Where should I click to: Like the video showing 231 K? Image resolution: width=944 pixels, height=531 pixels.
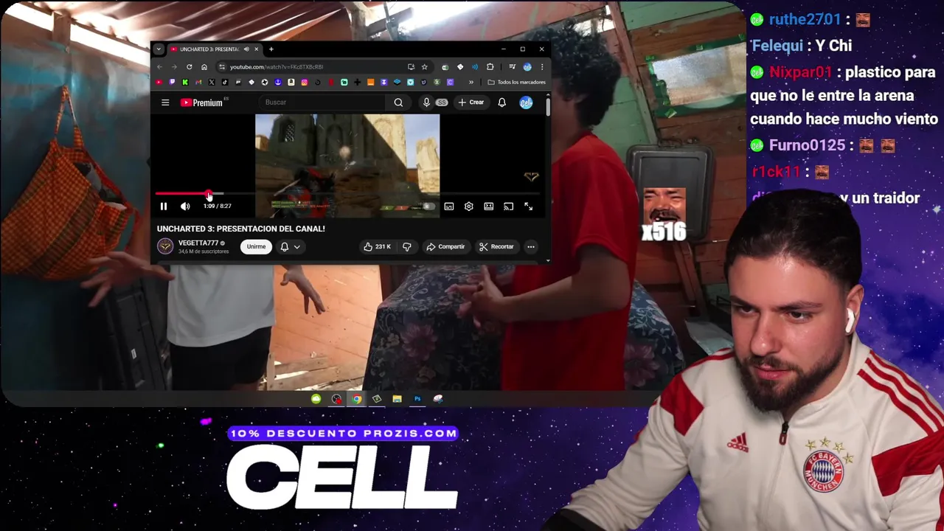(377, 246)
